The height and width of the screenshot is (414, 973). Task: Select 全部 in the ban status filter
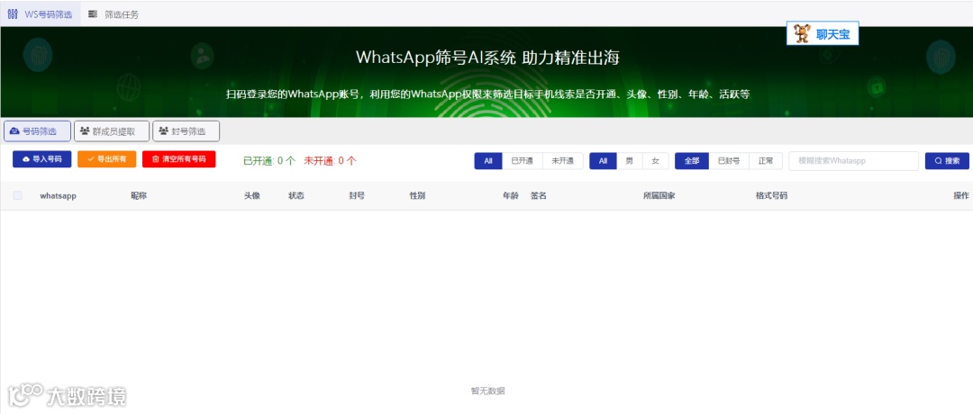[692, 161]
